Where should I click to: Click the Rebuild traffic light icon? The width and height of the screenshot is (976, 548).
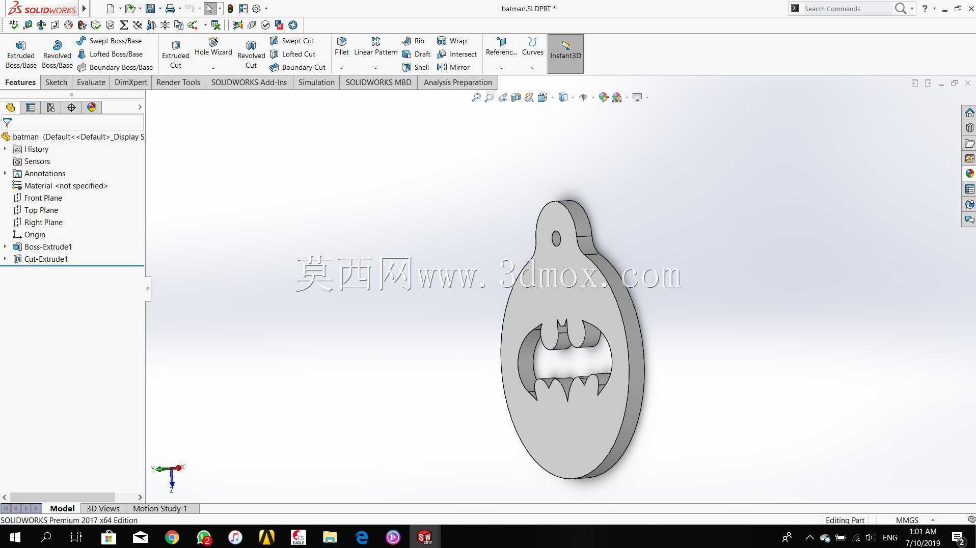pos(230,9)
